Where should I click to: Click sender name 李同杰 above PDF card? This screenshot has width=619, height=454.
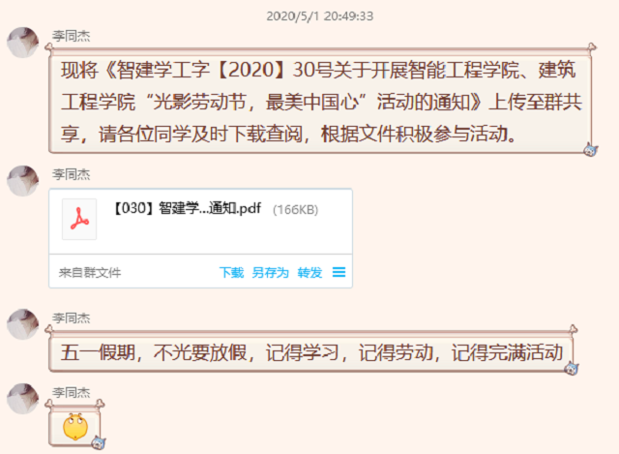tap(71, 174)
